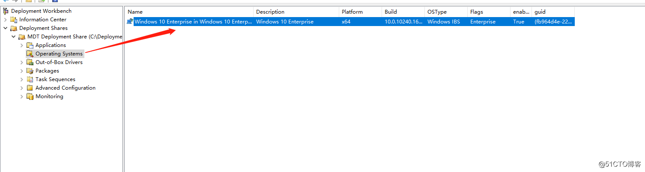Click the Packages folder icon
This screenshot has height=172, width=645.
pos(30,71)
